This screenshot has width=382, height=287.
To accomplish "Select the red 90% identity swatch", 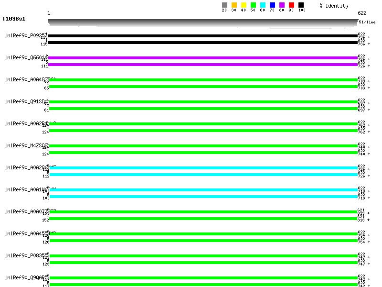I will [291, 5].
